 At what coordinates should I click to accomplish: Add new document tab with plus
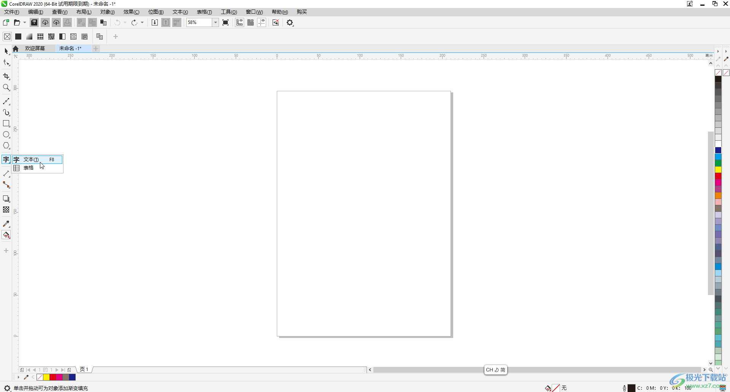point(96,48)
